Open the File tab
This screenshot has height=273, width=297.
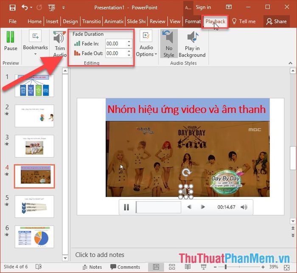coord(12,21)
